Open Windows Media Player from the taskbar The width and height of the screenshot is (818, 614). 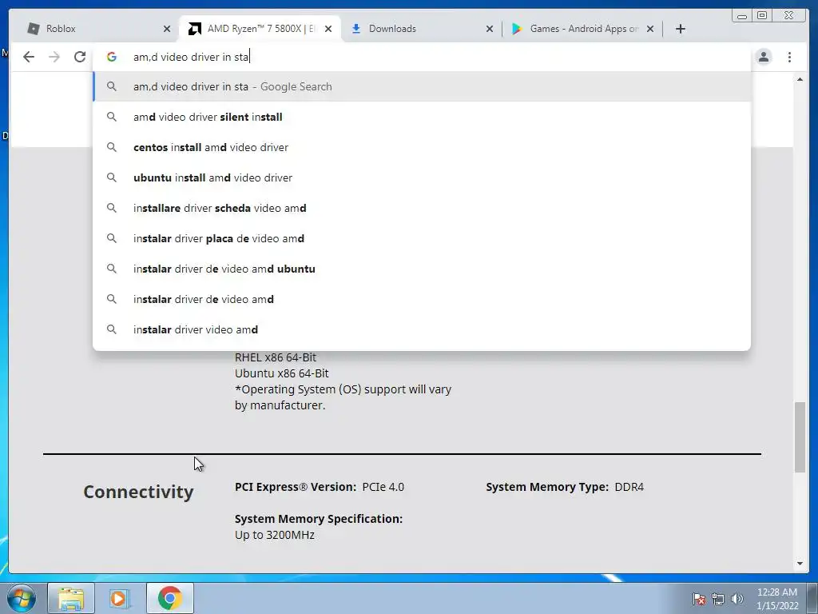tap(120, 598)
